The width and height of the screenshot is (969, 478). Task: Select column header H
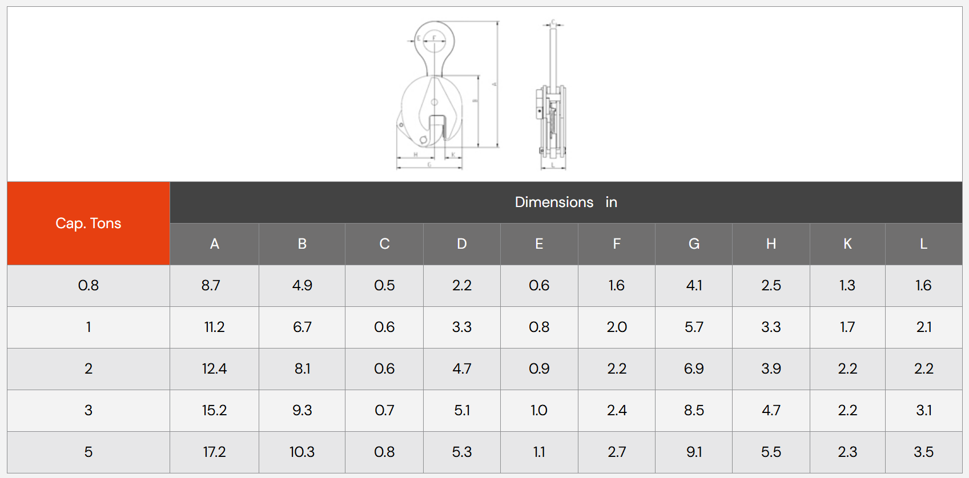pos(771,244)
